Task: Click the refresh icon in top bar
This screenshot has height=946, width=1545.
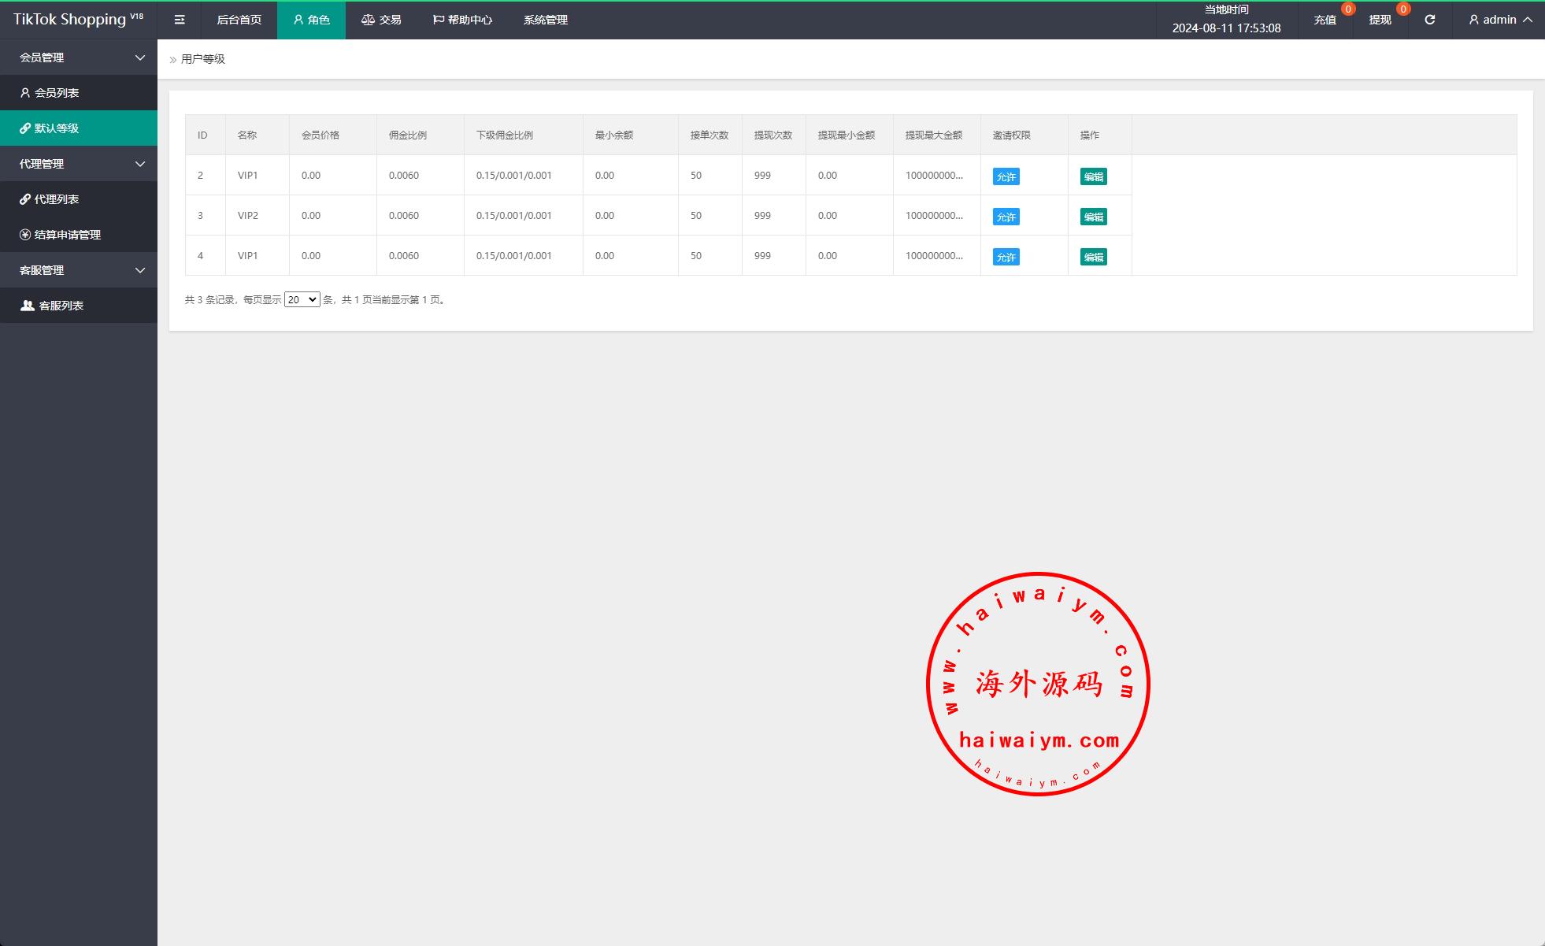Action: pyautogui.click(x=1429, y=20)
